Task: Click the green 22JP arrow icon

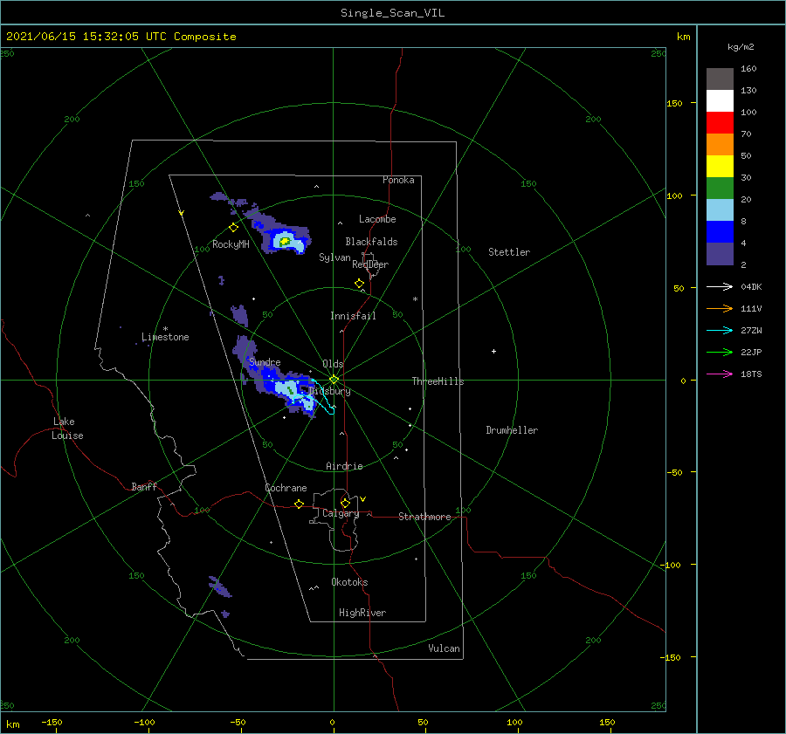Action: [x=720, y=353]
